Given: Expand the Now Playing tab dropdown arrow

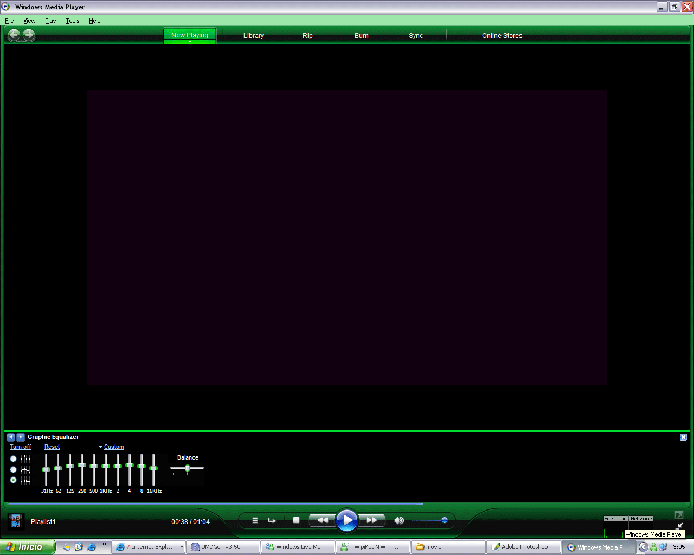Looking at the screenshot, I should (190, 42).
